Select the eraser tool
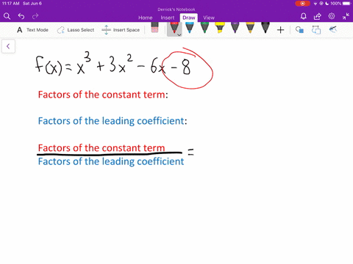The height and width of the screenshot is (264, 353). (x=154, y=28)
